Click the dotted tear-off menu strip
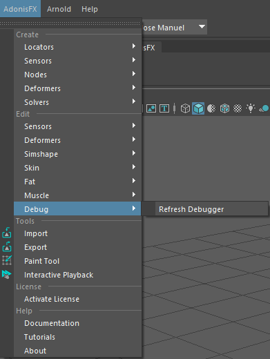This screenshot has height=359, width=270. tap(70, 23)
